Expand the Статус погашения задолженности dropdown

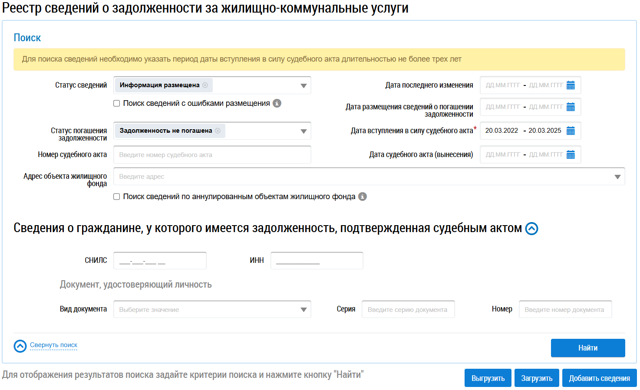click(x=304, y=131)
